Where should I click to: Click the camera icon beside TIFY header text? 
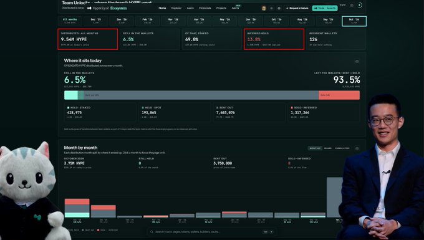352,5
